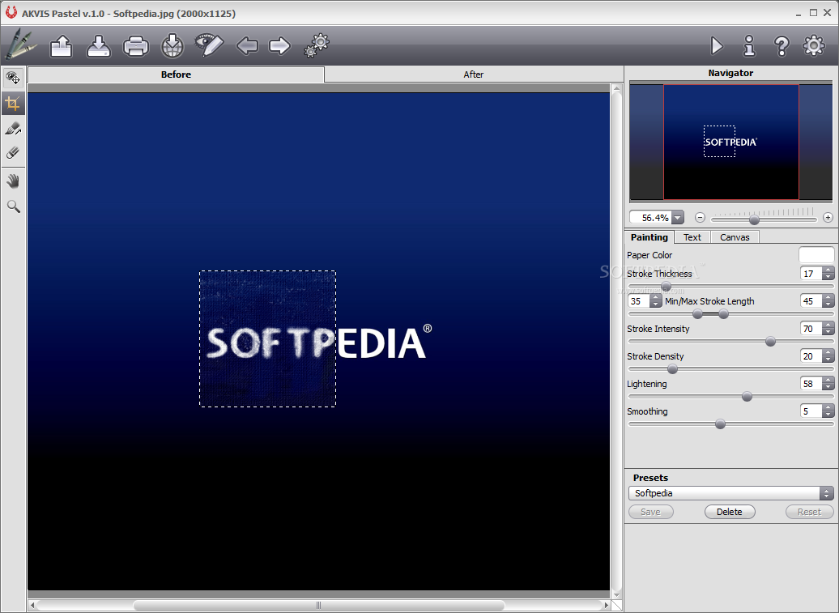
Task: Save the image with the download-tray icon
Action: coord(99,46)
